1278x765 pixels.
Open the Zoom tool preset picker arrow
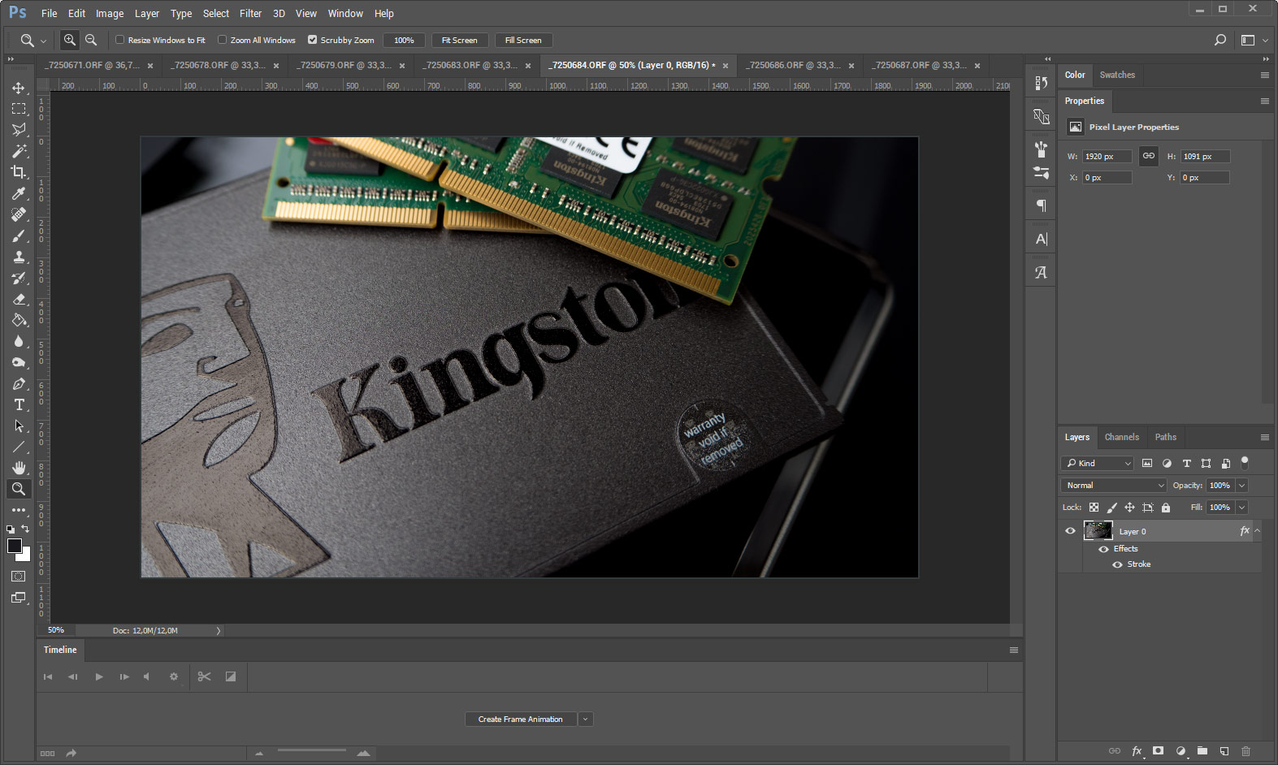click(43, 41)
